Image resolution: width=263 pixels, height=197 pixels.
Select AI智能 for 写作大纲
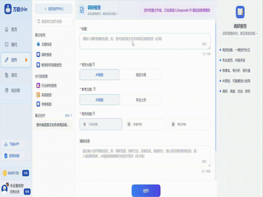(99, 75)
